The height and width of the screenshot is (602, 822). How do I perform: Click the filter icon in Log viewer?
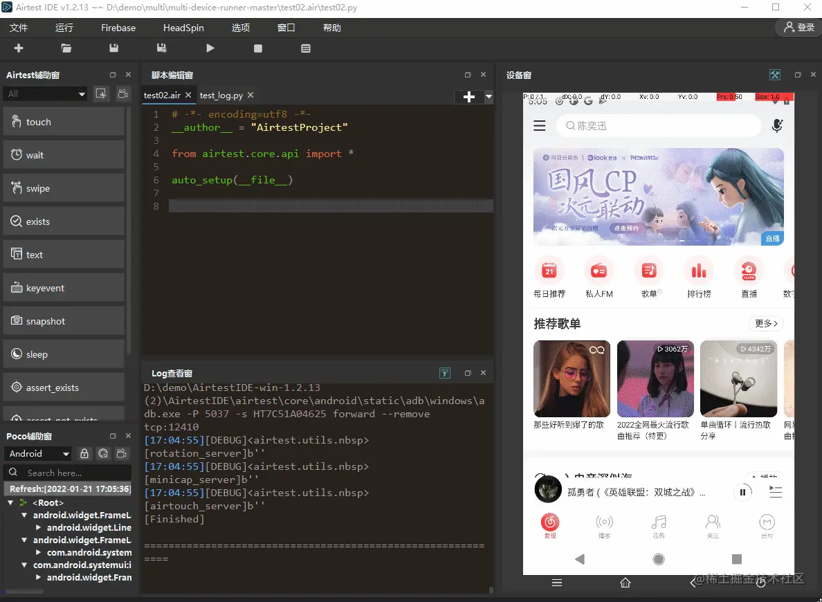tap(444, 373)
